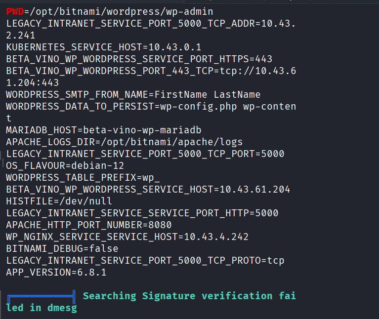This screenshot has height=319, width=379.
Task: Click the LEGACY_INTRANET_SERVICE_PORT_5000_TCP_PROTO line
Action: tap(145, 261)
